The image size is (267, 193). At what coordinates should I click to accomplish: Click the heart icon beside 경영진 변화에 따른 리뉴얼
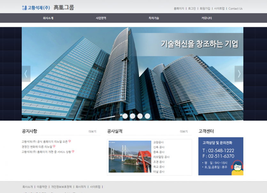(54, 146)
